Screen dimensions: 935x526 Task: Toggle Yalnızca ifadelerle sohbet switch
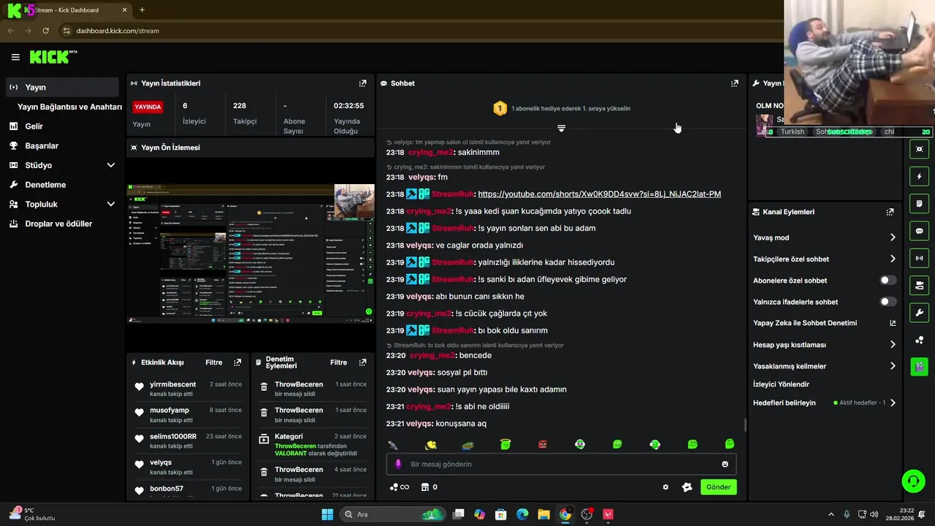pyautogui.click(x=888, y=302)
